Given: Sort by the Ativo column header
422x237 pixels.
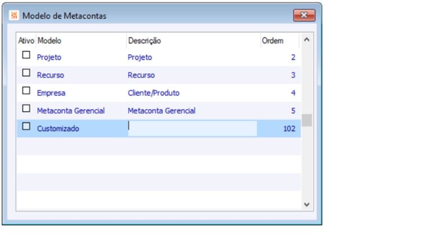Looking at the screenshot, I should pos(26,40).
